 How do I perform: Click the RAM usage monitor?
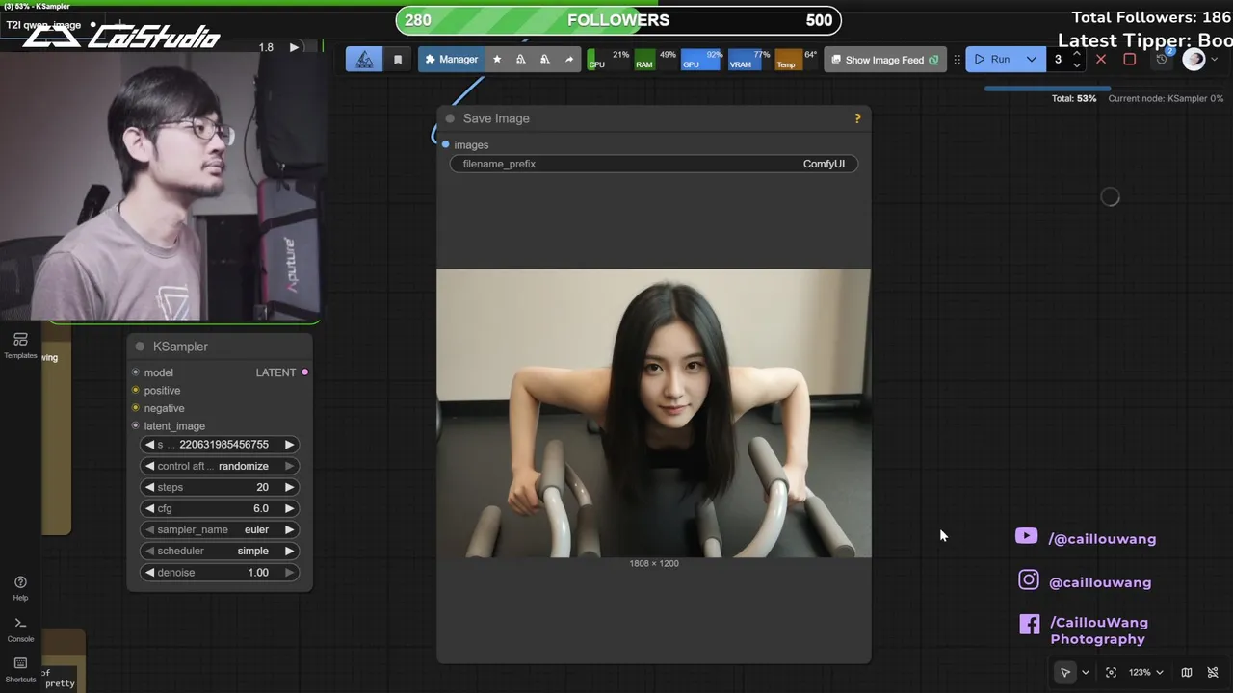click(656, 60)
